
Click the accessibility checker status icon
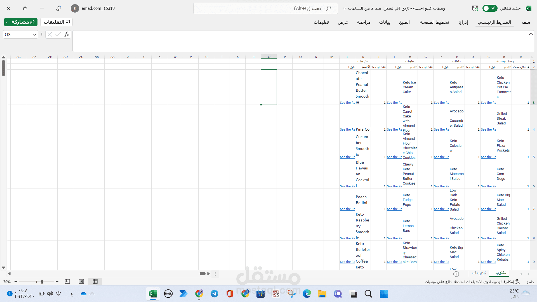(x=517, y=282)
